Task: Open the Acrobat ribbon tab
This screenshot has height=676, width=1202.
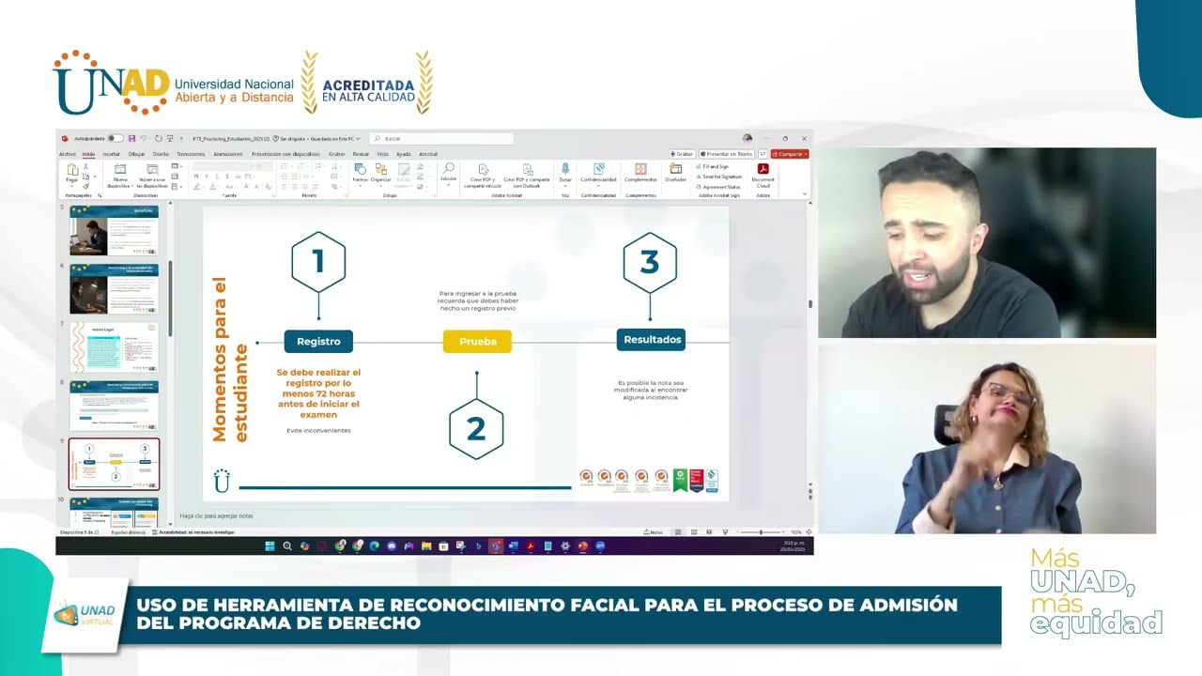Action: (x=428, y=154)
